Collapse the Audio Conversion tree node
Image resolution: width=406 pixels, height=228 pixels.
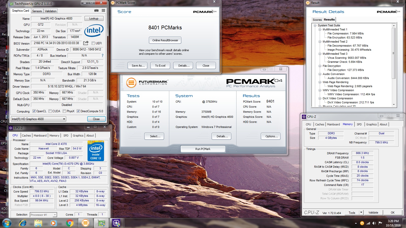320,74
